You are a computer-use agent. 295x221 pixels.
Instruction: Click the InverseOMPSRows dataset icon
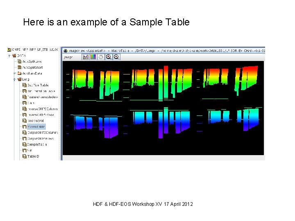[x=25, y=115]
